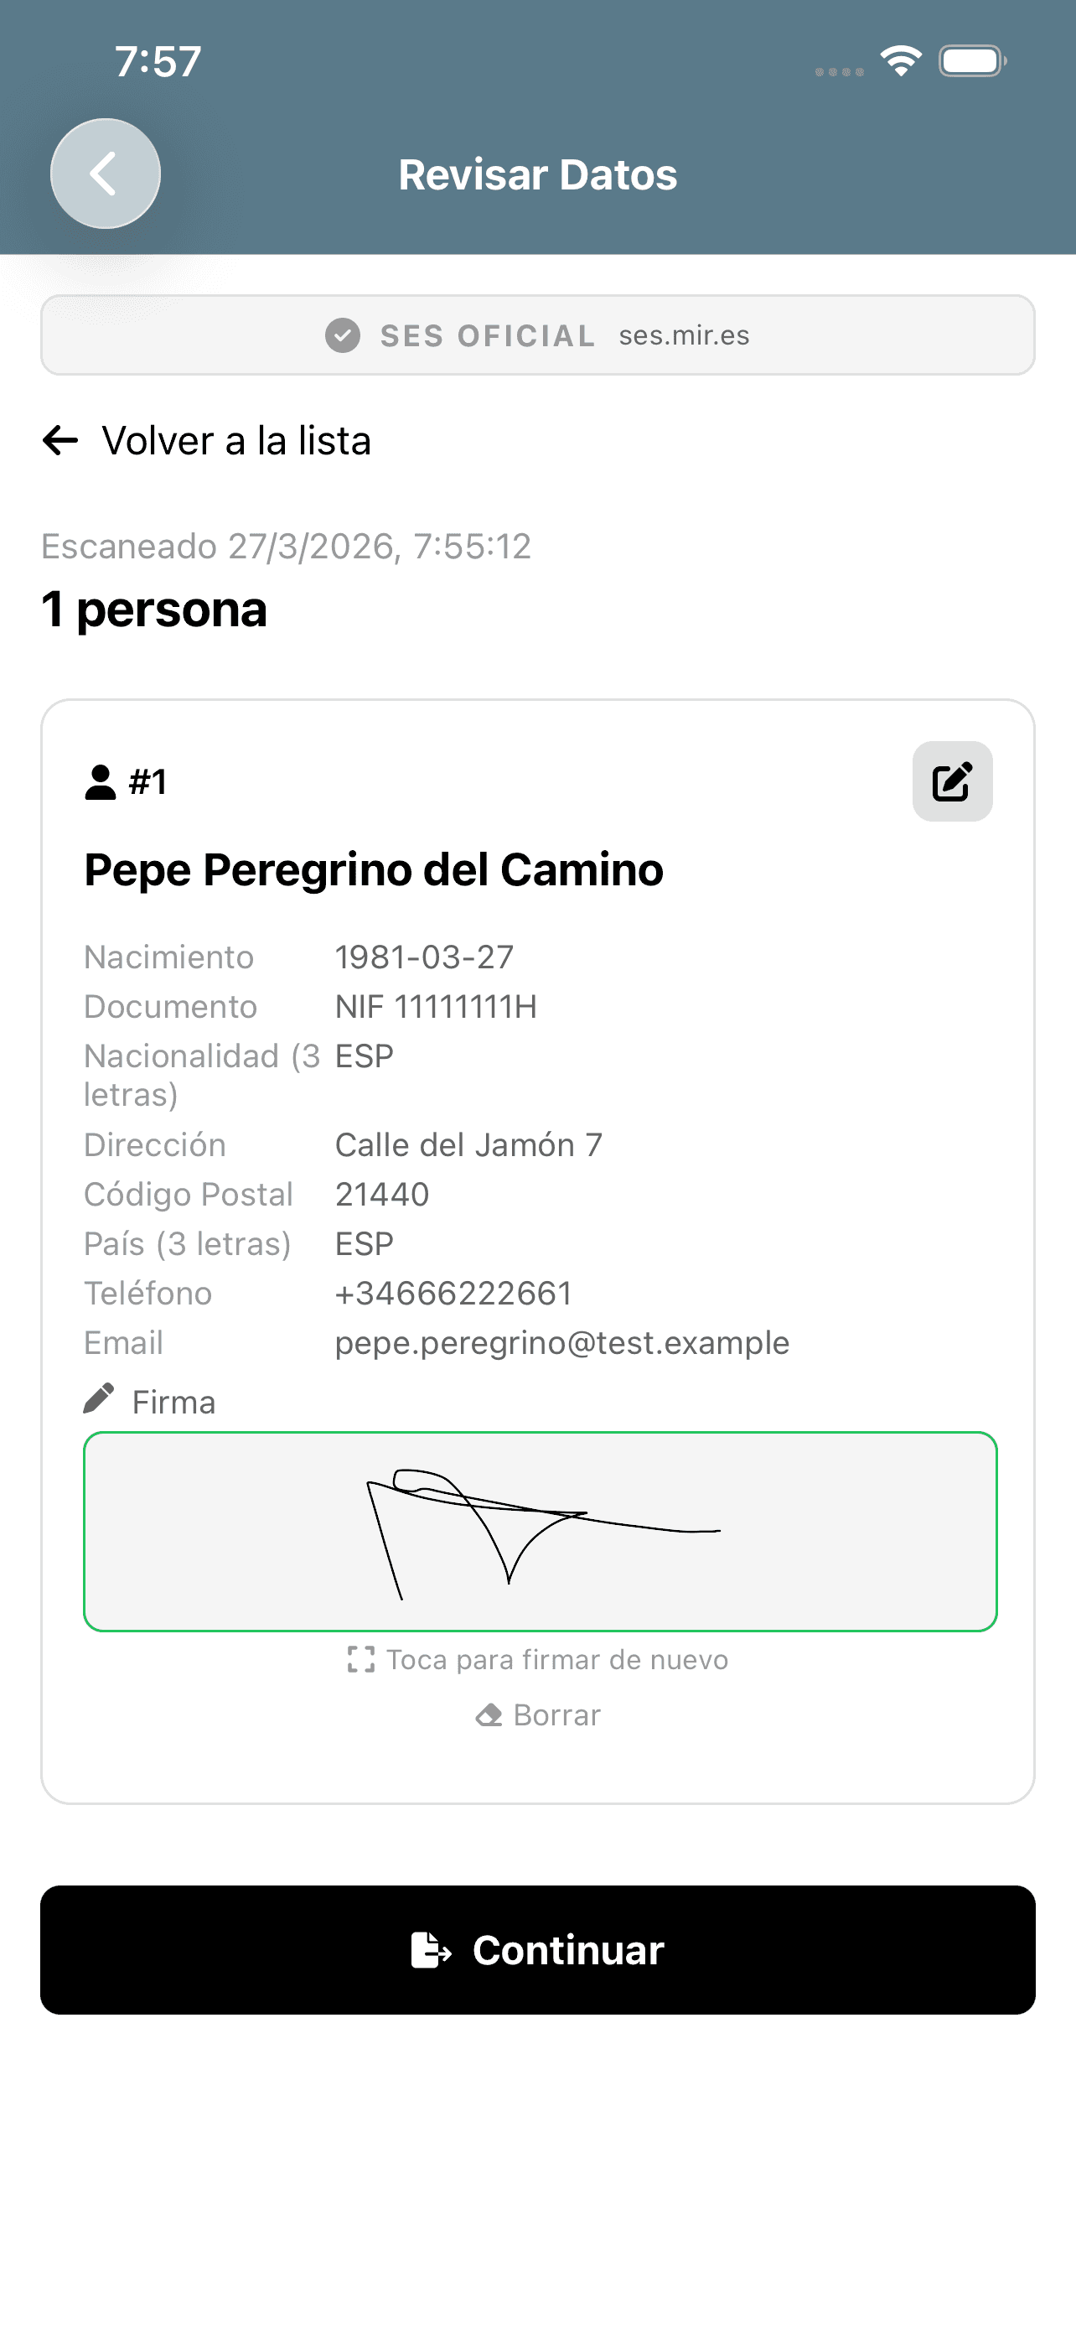Tap the signature drawing box

point(540,1532)
